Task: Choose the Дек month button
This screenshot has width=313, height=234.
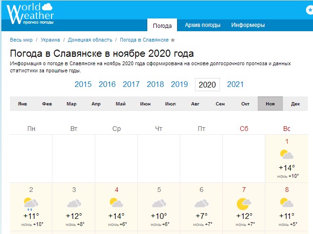Action: pos(296,104)
